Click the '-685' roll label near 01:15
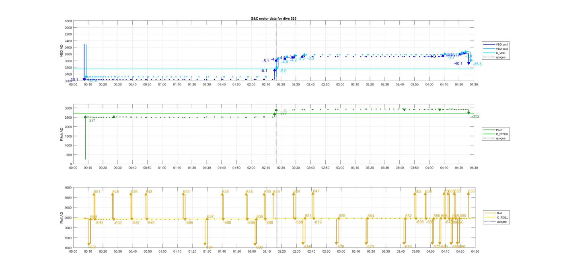 click(x=189, y=223)
